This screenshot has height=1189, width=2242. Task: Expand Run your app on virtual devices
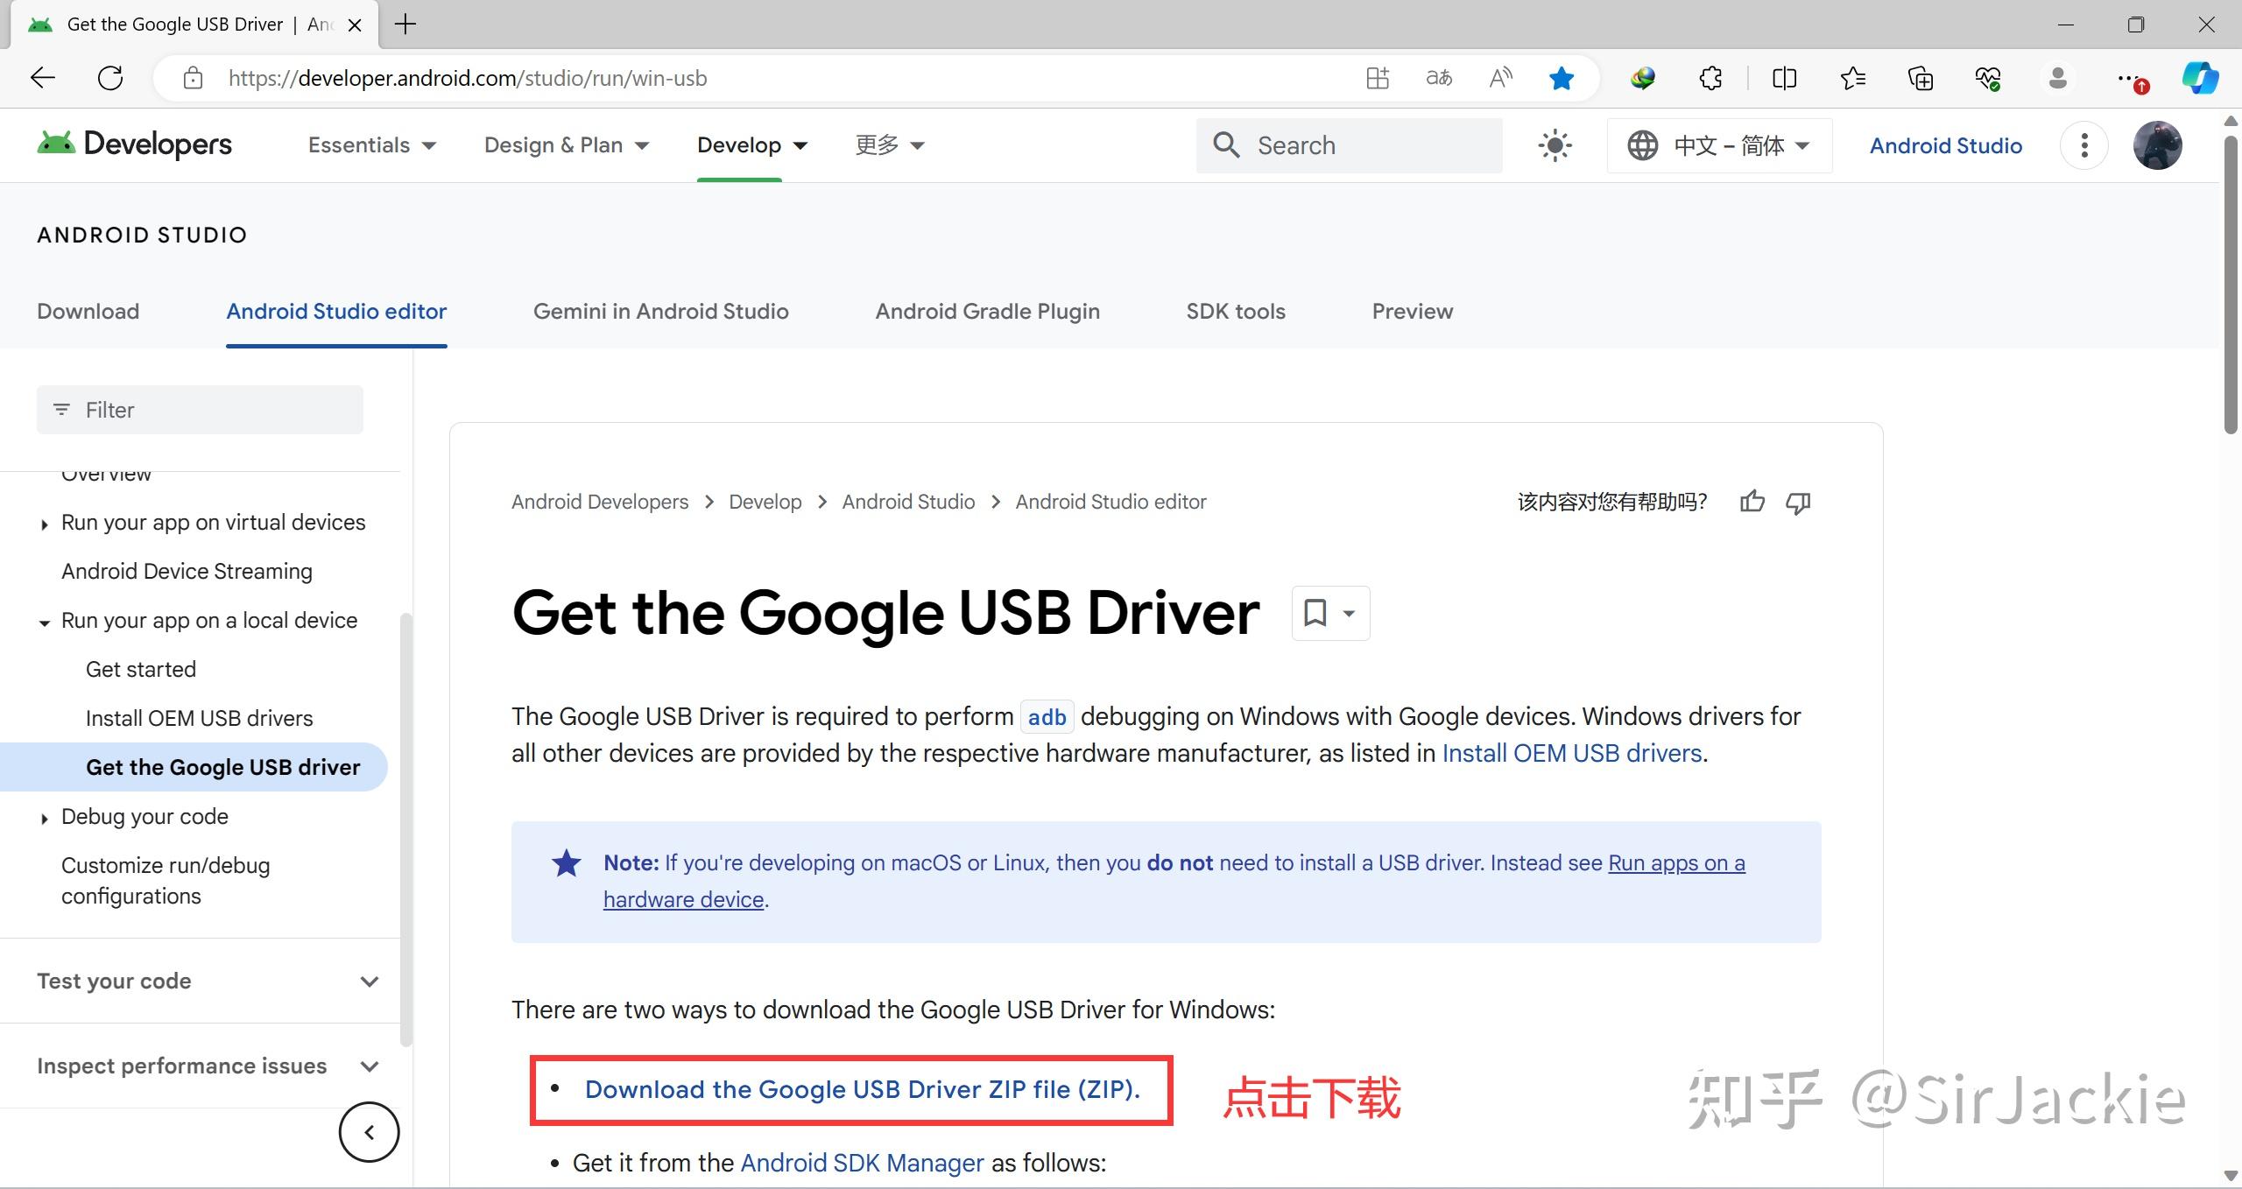coord(45,524)
